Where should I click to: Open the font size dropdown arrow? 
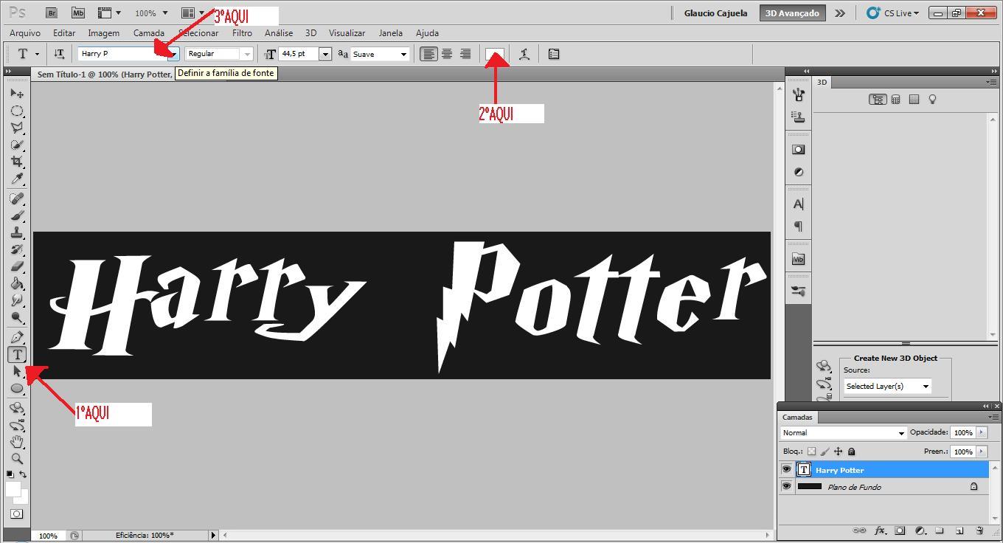[324, 54]
